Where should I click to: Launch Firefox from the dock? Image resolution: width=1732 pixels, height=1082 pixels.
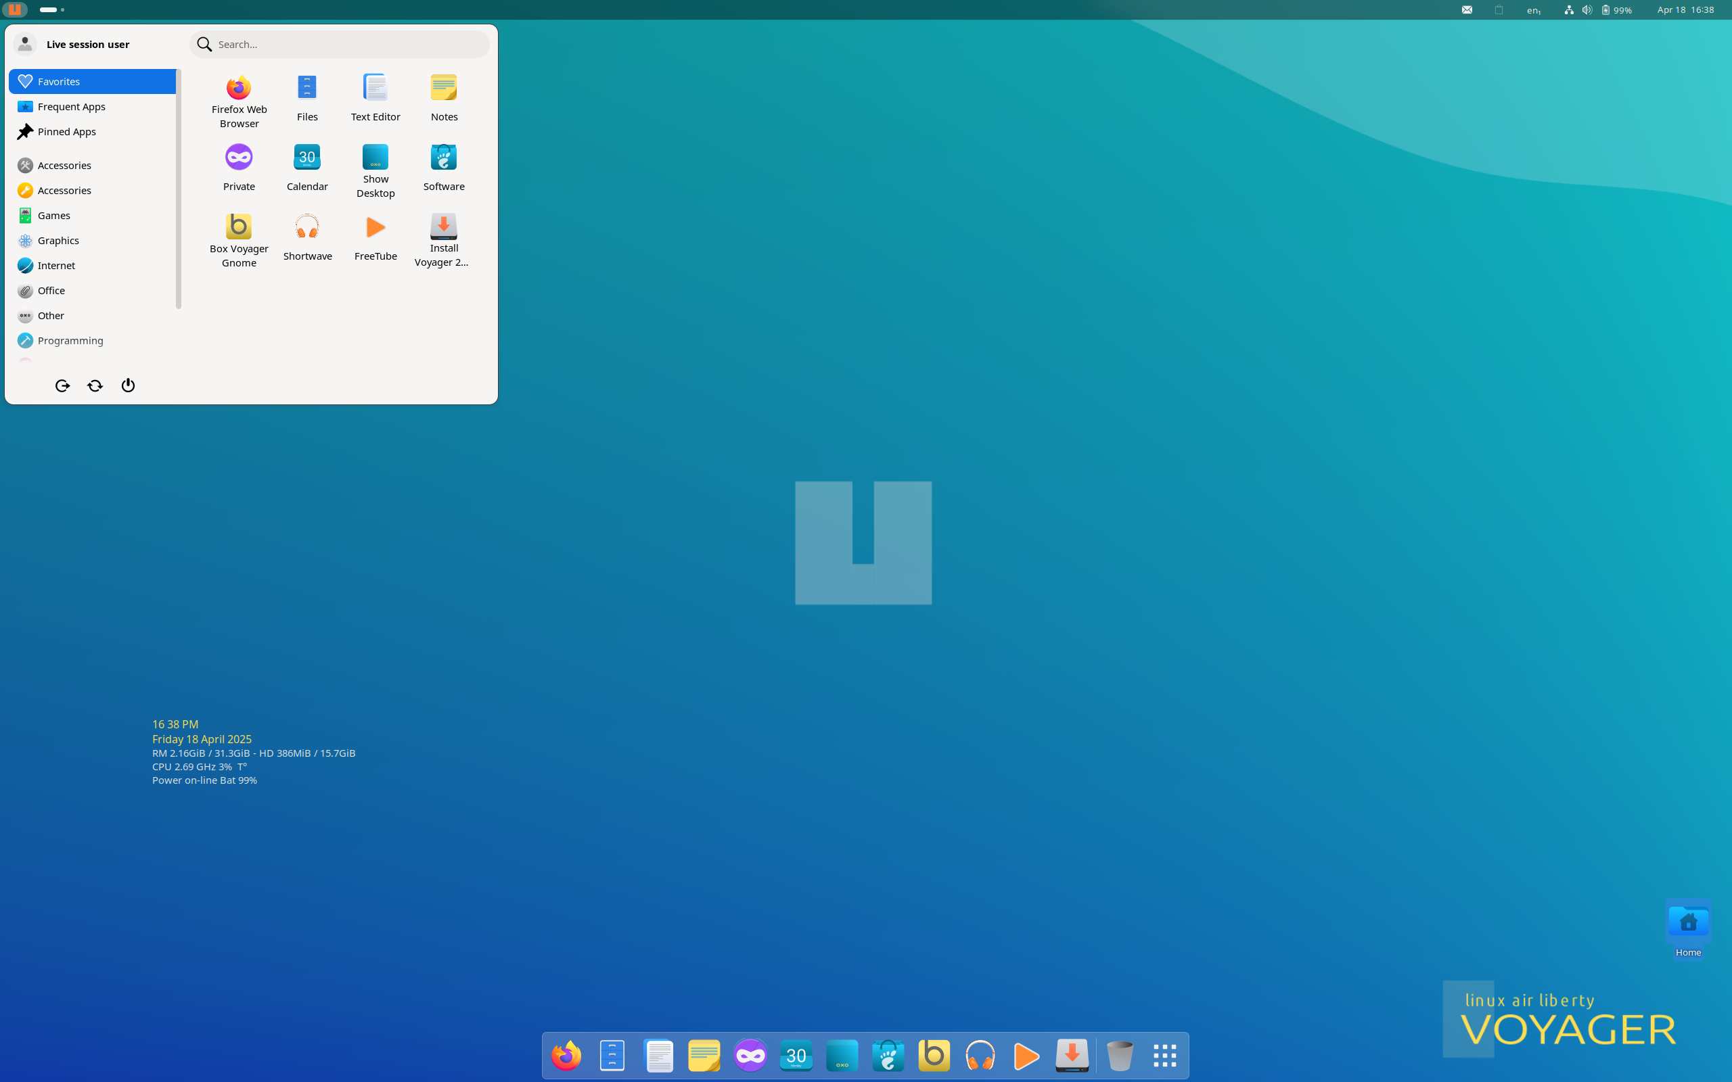[566, 1056]
